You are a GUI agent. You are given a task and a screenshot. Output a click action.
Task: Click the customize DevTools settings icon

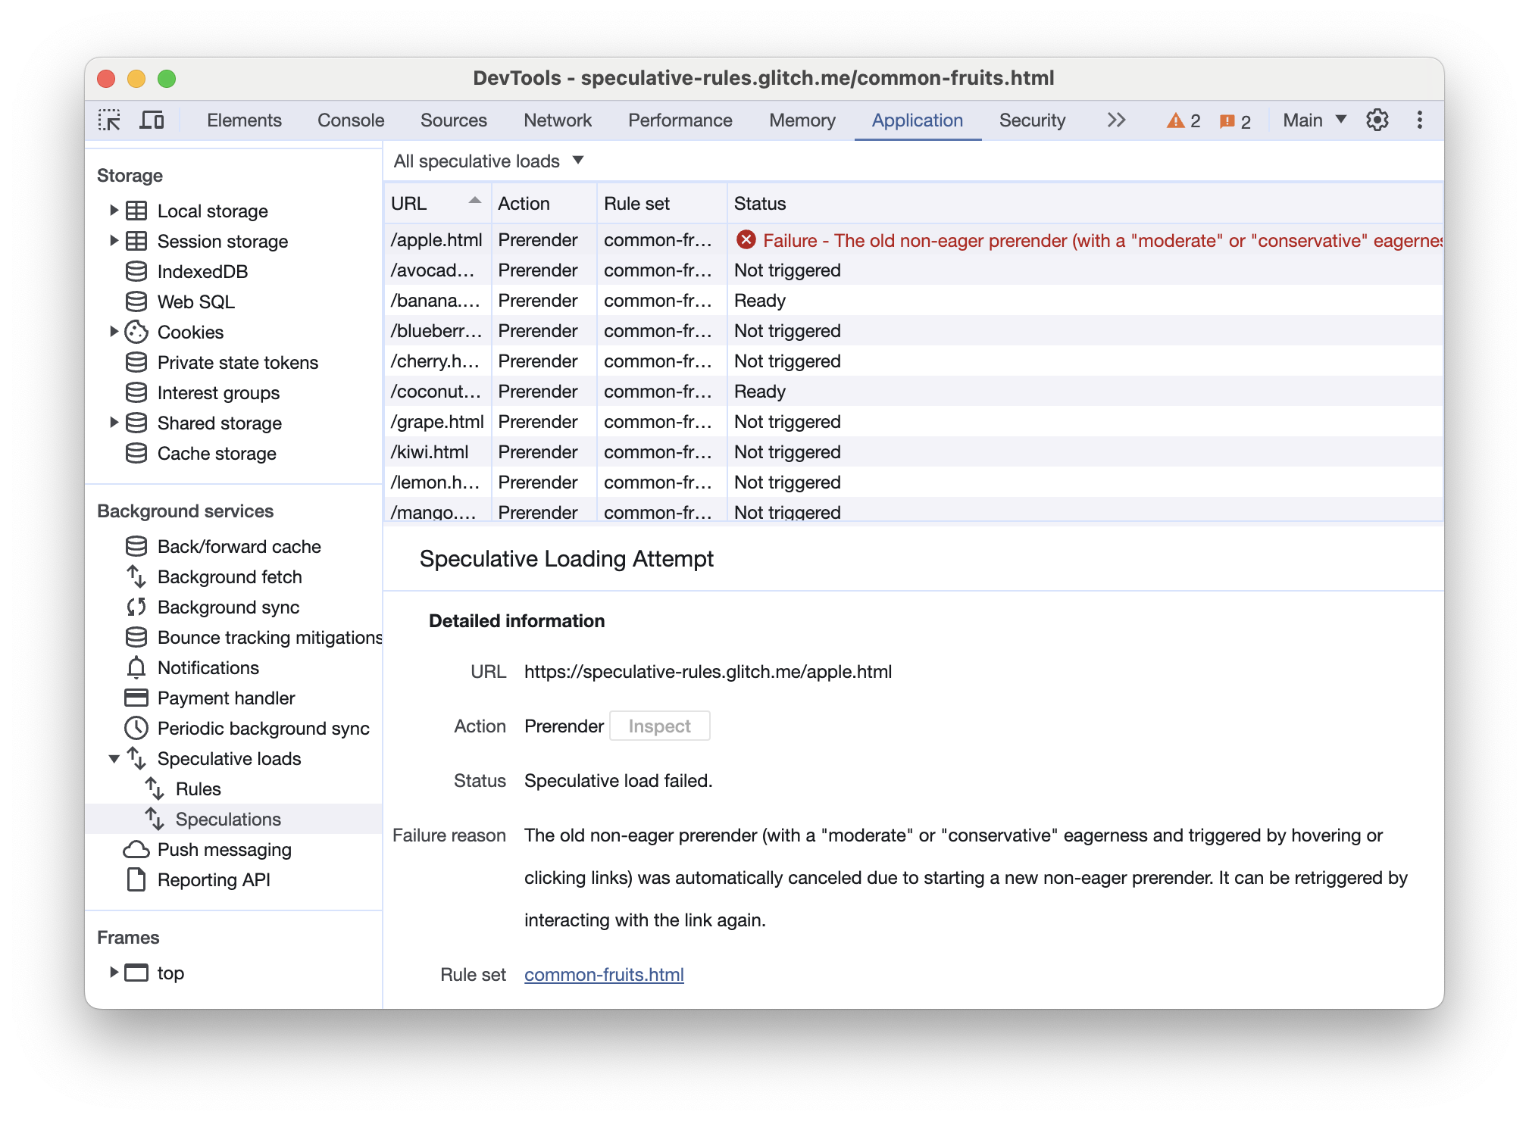(1377, 120)
